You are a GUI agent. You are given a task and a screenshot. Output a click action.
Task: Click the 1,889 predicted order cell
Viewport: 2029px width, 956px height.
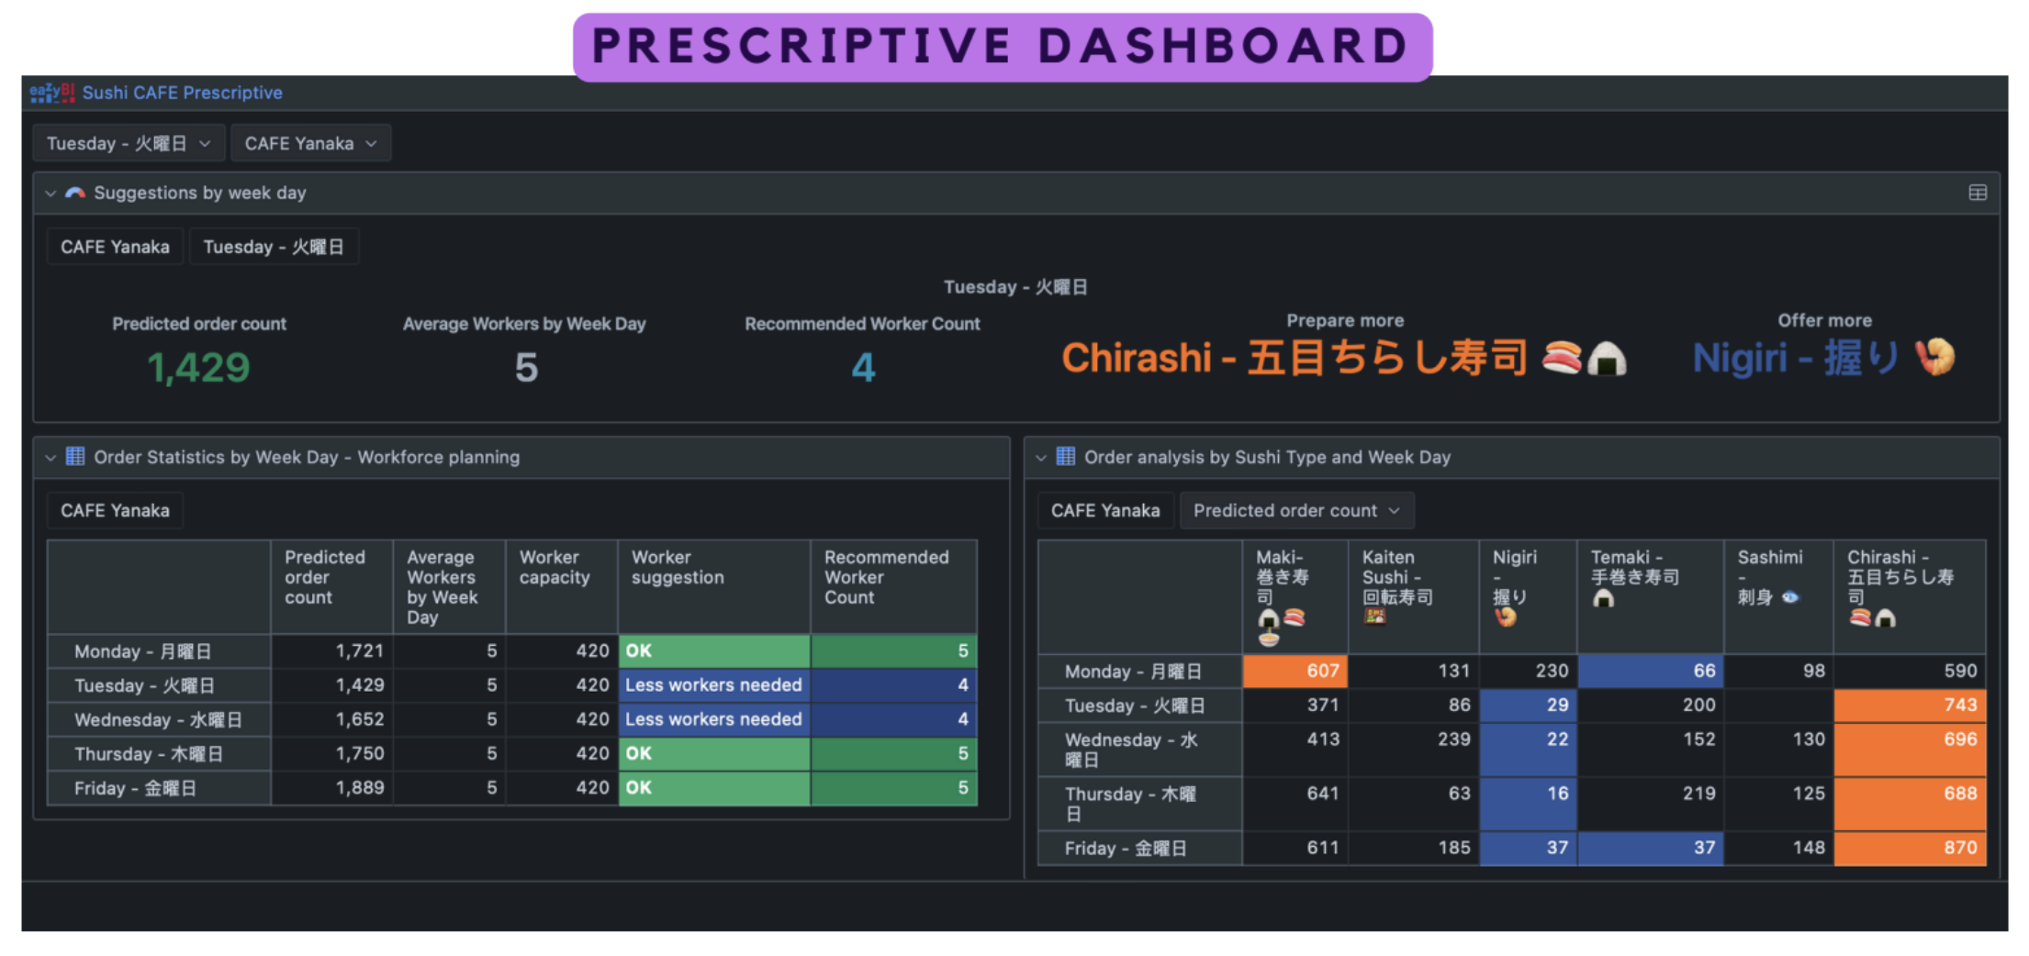331,788
